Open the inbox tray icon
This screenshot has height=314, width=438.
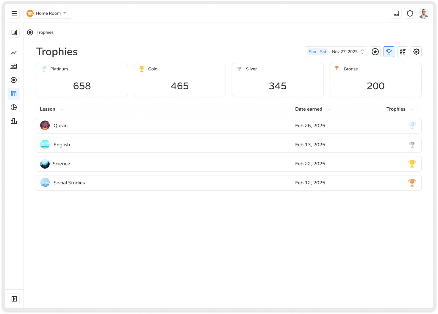[396, 13]
